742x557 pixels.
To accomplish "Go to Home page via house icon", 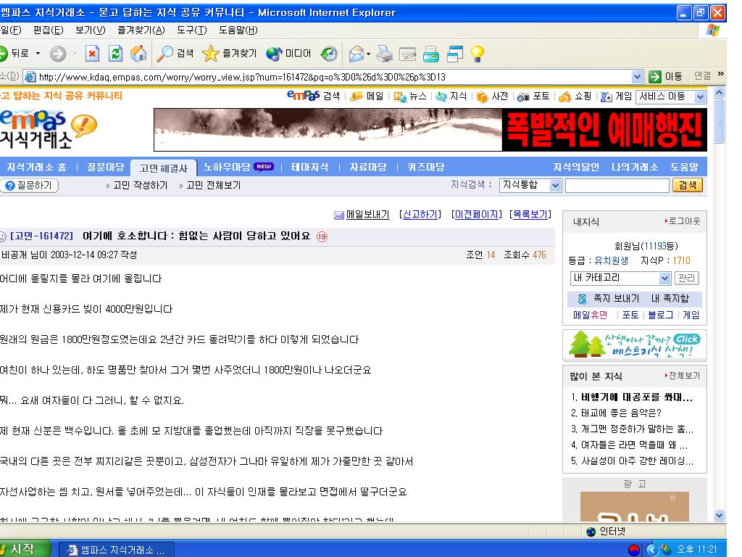I will point(138,54).
